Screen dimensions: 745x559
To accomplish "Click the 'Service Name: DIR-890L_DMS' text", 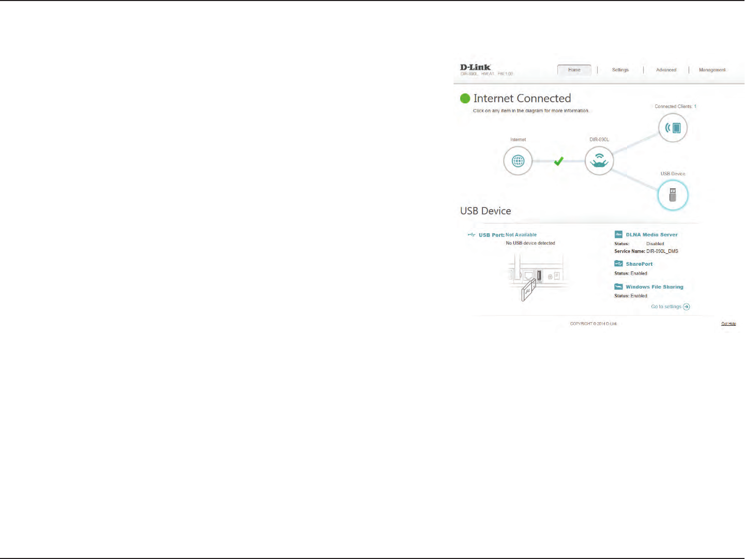I will click(x=646, y=251).
